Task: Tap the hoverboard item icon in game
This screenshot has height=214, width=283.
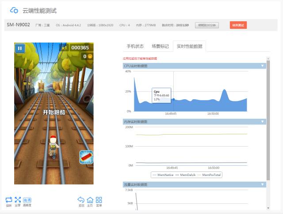Action: [x=86, y=157]
